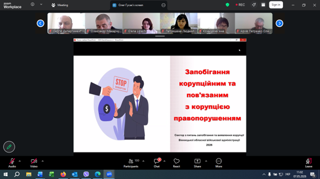
Task: Open the Chat panel
Action: 157,163
